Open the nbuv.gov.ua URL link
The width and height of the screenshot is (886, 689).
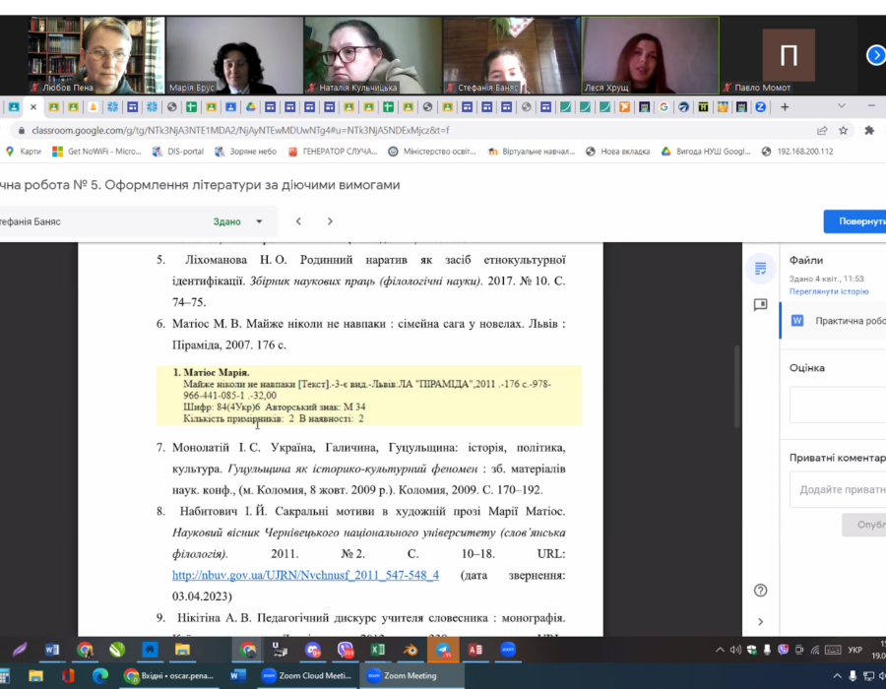305,575
